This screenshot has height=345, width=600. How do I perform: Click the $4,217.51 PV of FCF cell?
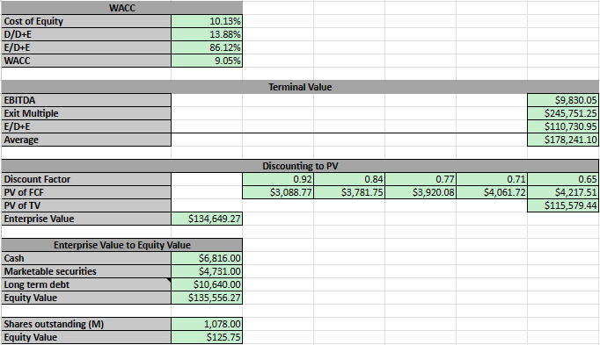click(563, 192)
